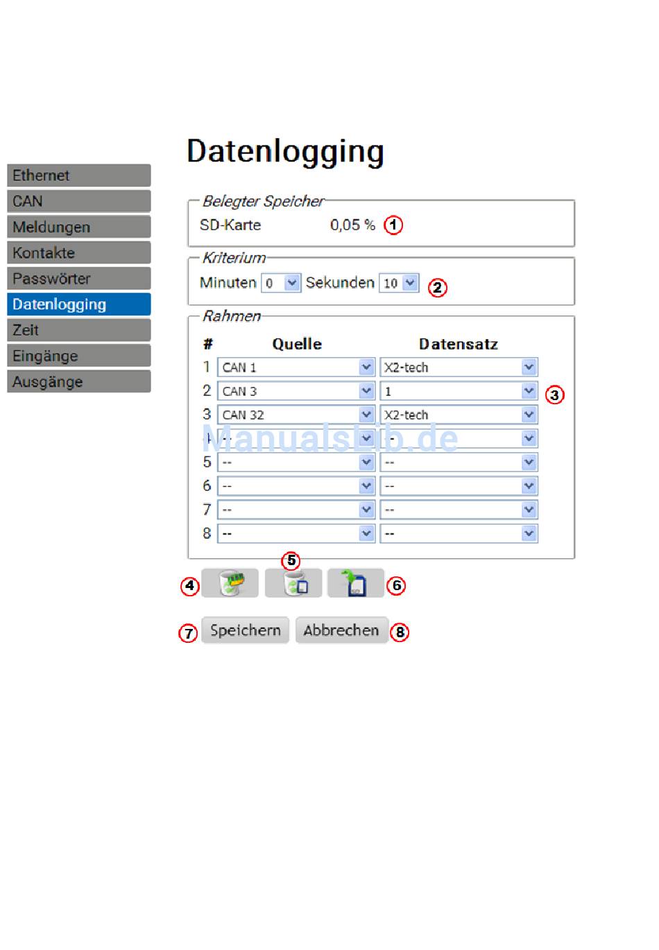Open Datensatz dropdown in row 3

pyautogui.click(x=459, y=415)
